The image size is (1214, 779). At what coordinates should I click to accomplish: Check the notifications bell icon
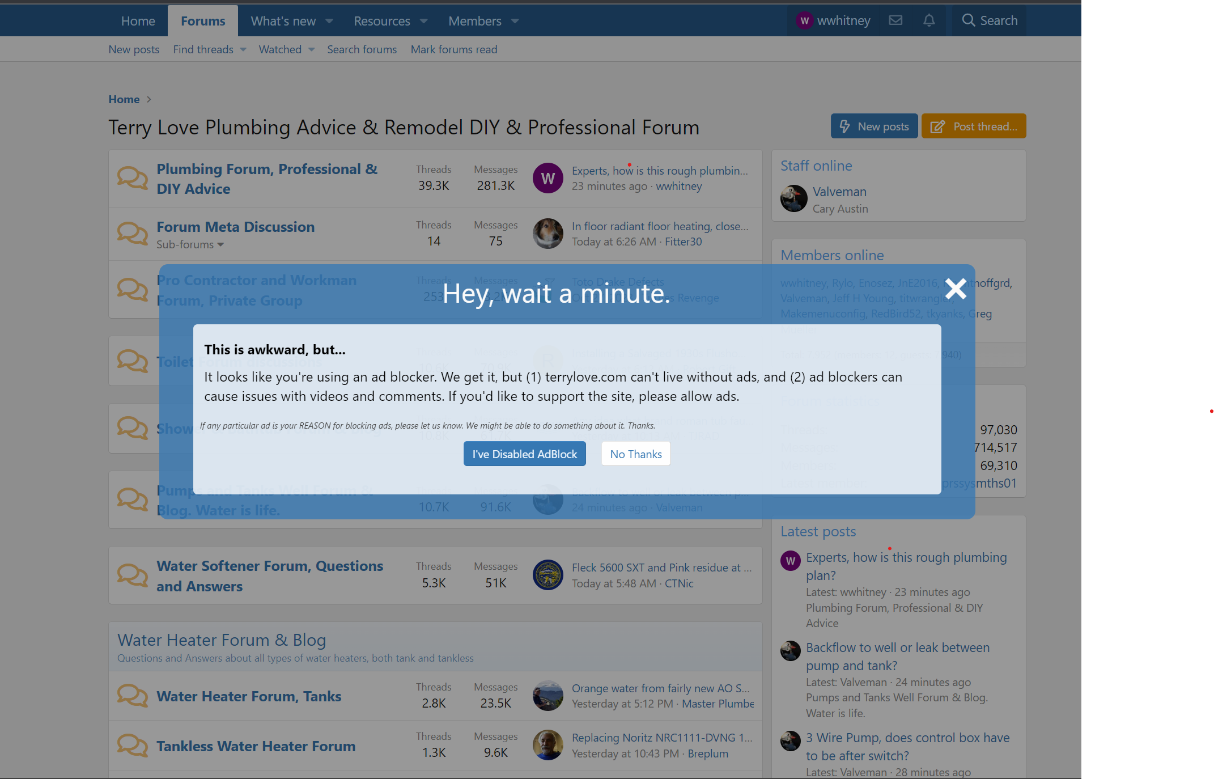[928, 20]
